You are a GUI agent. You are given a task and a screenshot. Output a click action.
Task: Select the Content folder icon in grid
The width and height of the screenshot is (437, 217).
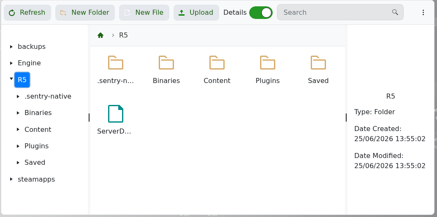coord(217,63)
